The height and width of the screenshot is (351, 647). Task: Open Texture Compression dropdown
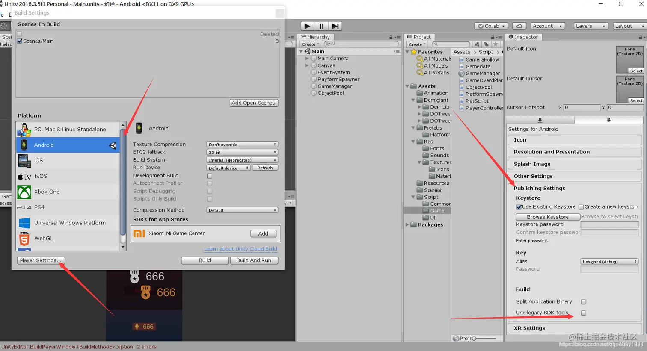(242, 145)
